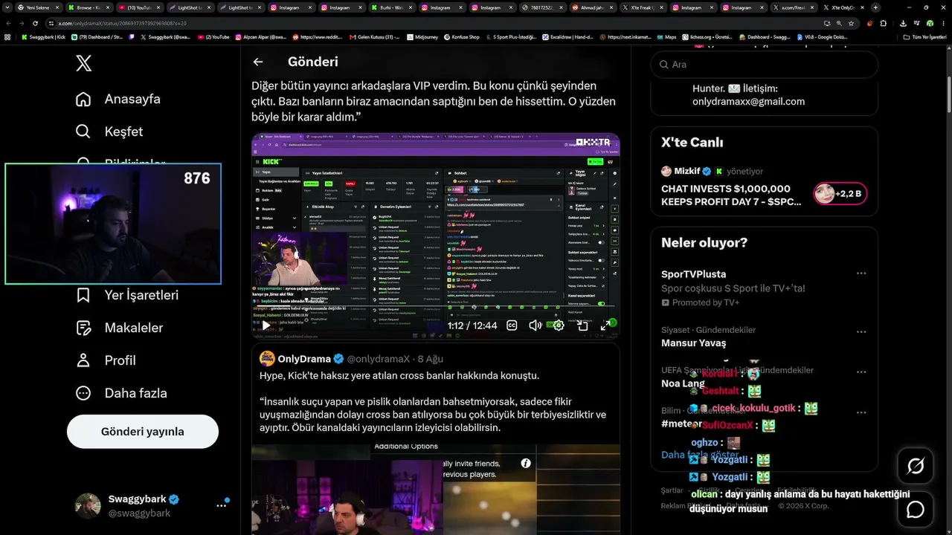This screenshot has height=535, width=952.
Task: Open the Swaggybark | Kick bookmark
Action: coord(43,36)
